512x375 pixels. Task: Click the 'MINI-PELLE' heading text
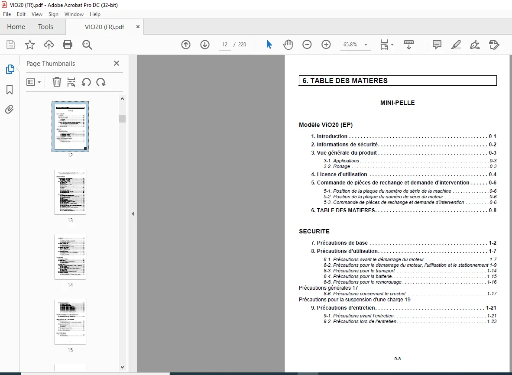397,103
